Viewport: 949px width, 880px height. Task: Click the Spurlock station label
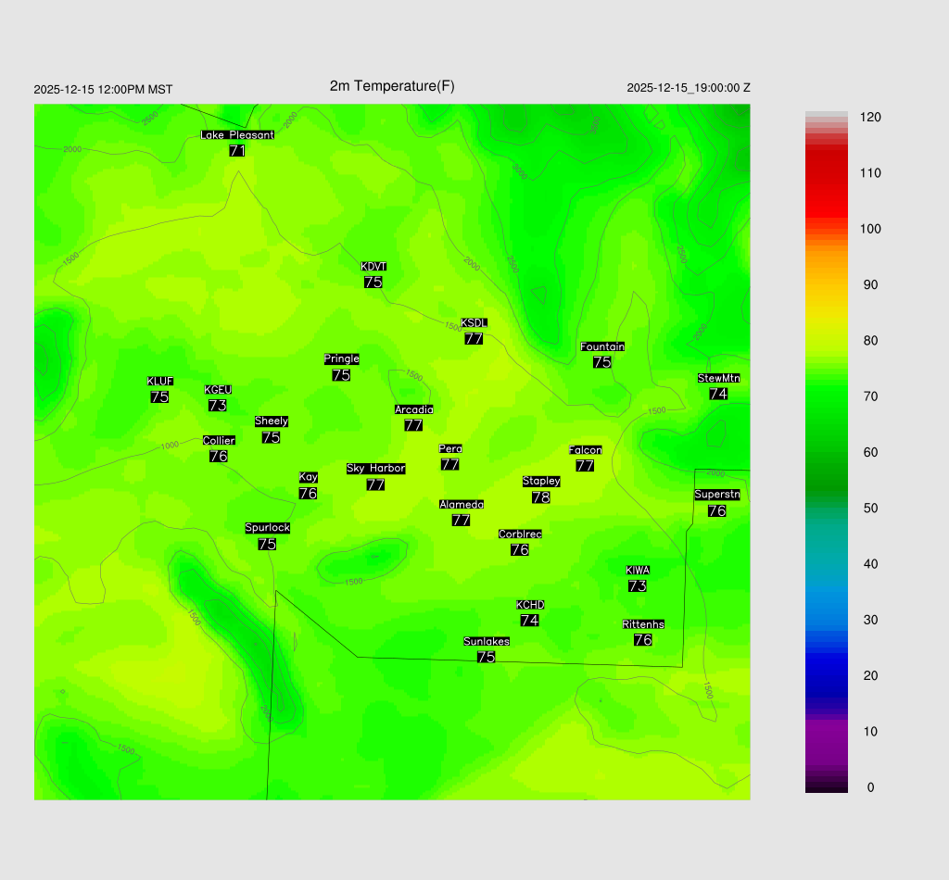pyautogui.click(x=267, y=528)
